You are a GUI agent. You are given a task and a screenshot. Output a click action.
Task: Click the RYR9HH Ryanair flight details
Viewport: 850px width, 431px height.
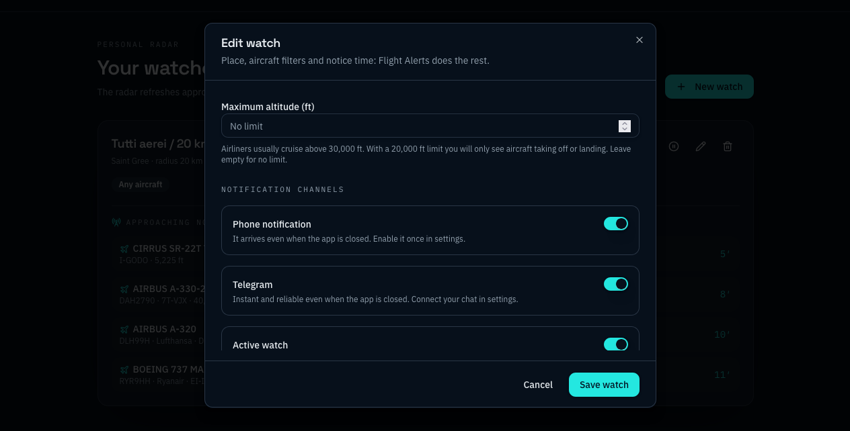point(161,381)
